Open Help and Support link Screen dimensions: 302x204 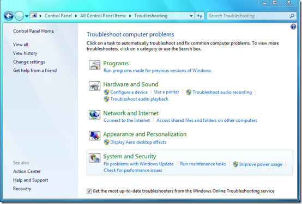pyautogui.click(x=31, y=180)
